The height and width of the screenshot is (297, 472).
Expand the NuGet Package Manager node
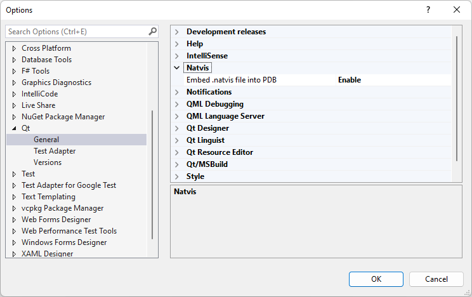(14, 117)
